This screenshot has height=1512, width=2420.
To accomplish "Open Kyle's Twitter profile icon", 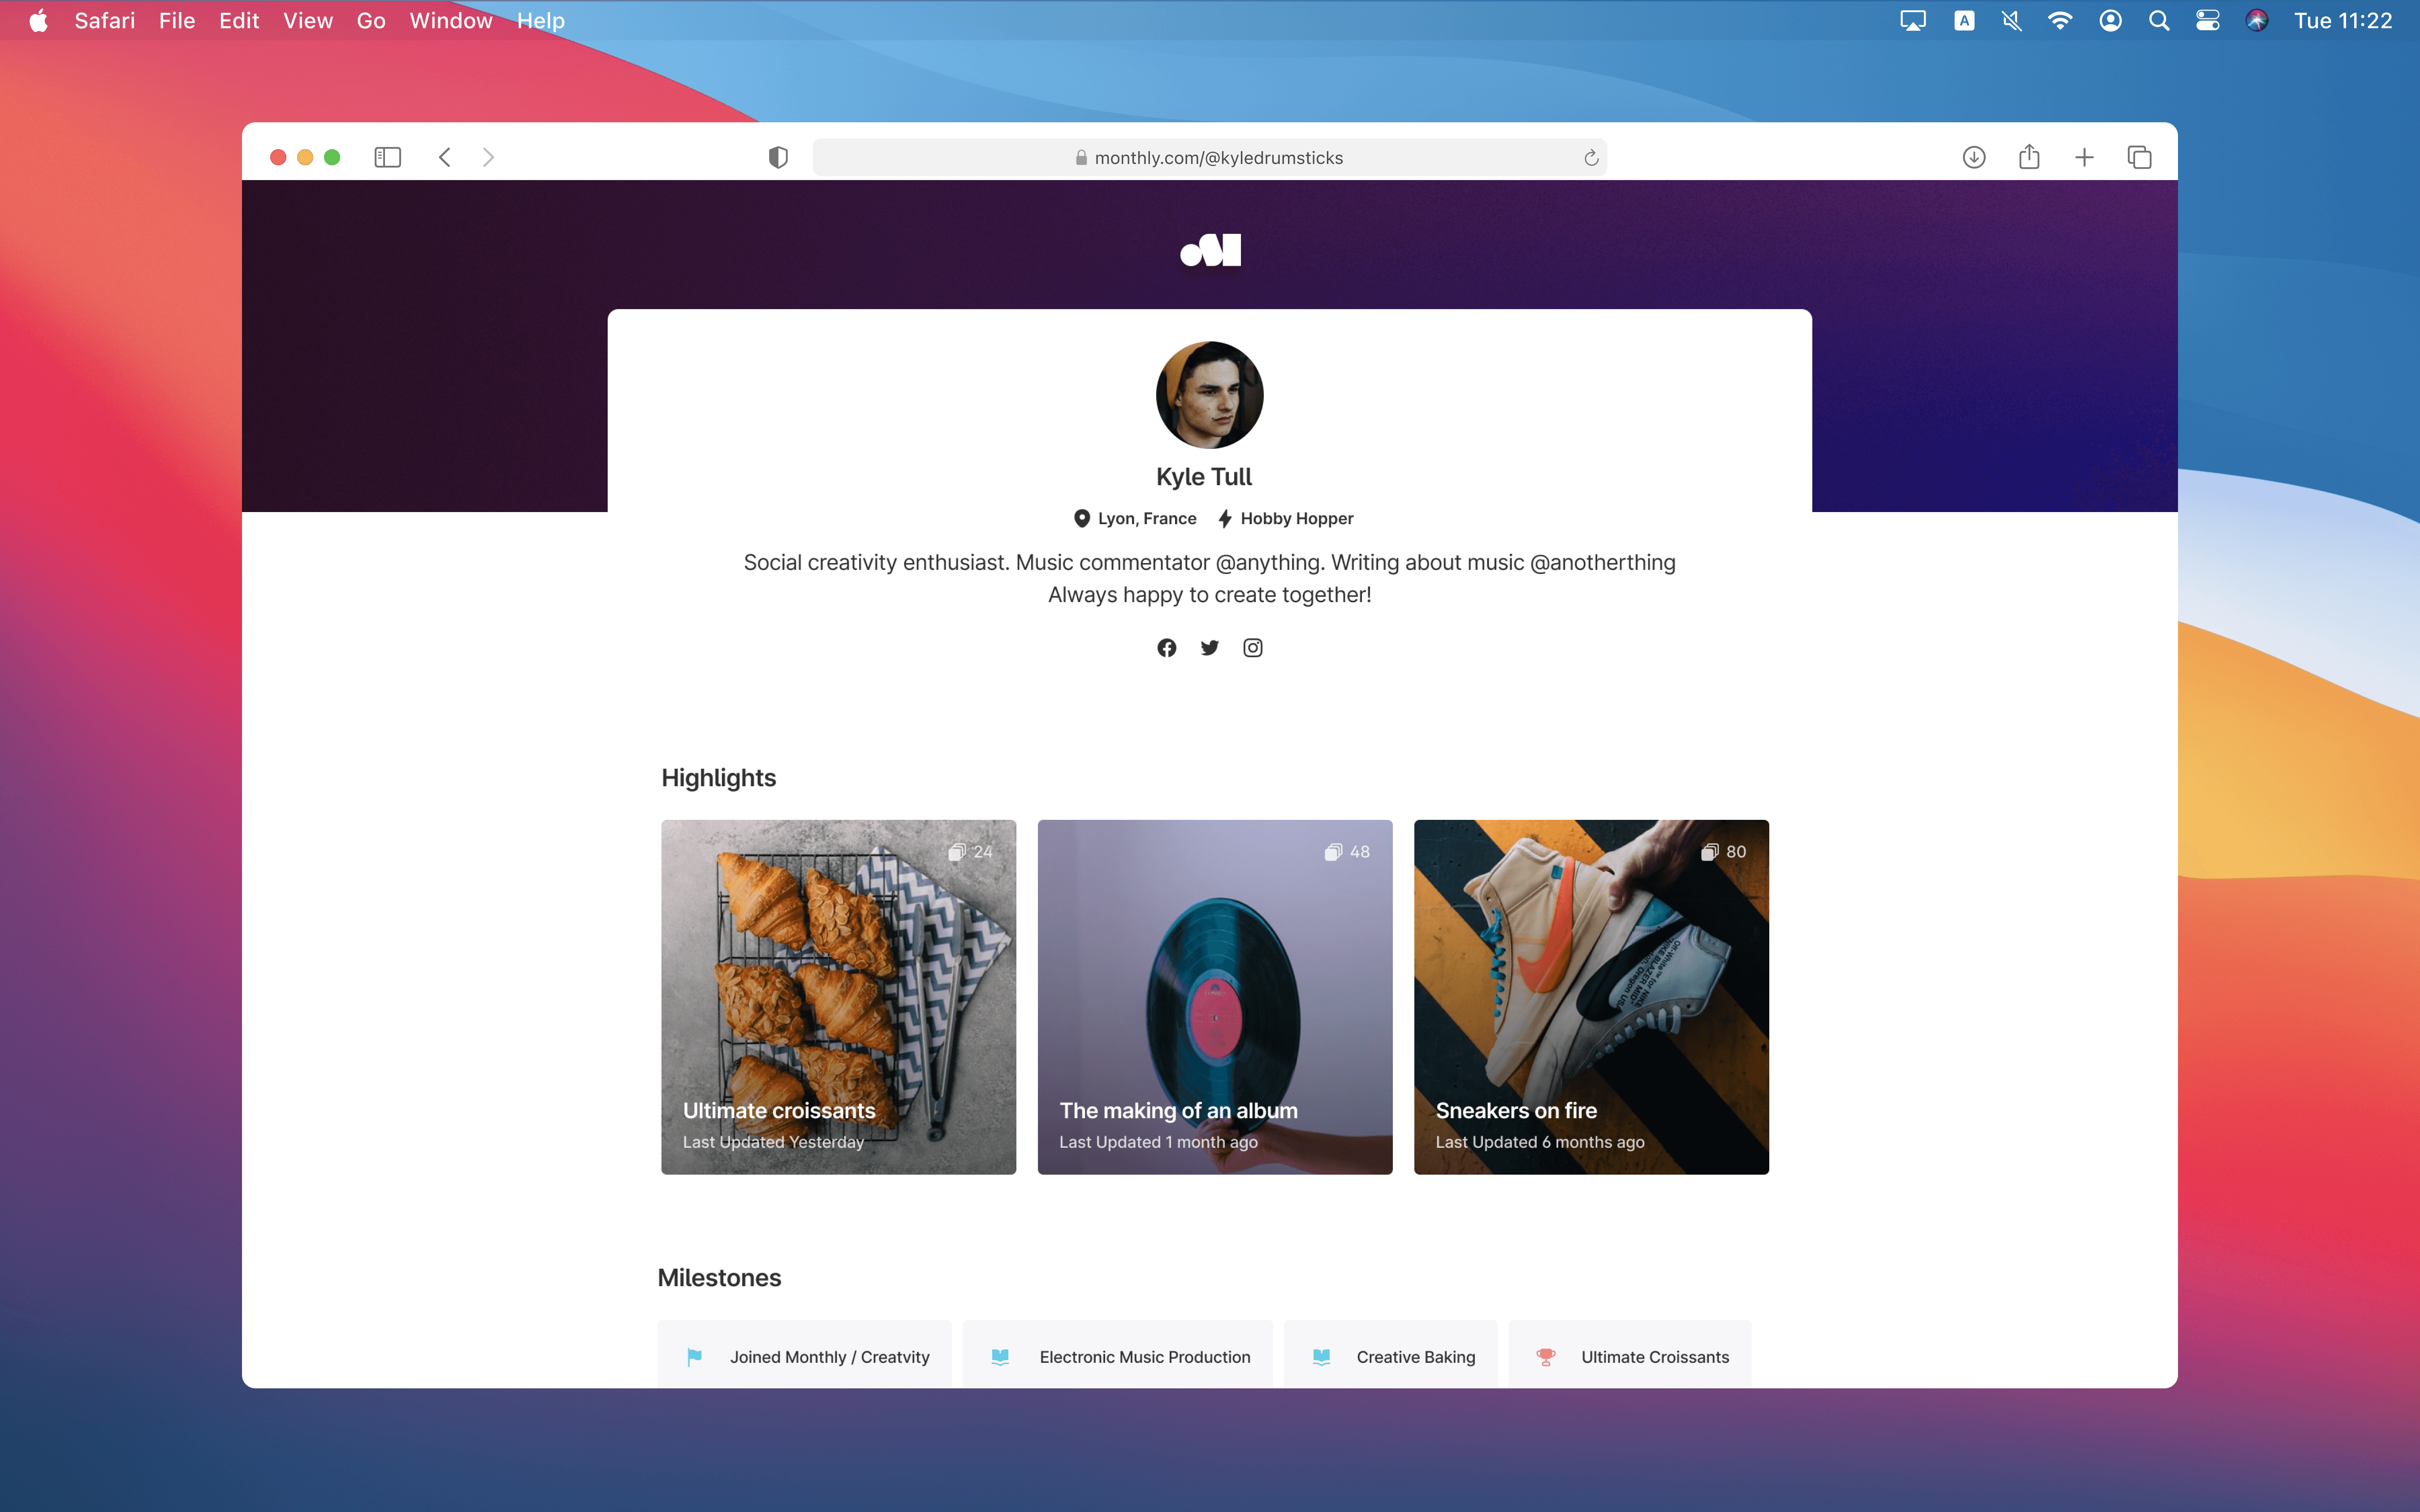I will point(1209,648).
